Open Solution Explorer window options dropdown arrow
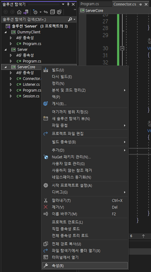Viewport: 151px width, 272px height. point(63,4)
